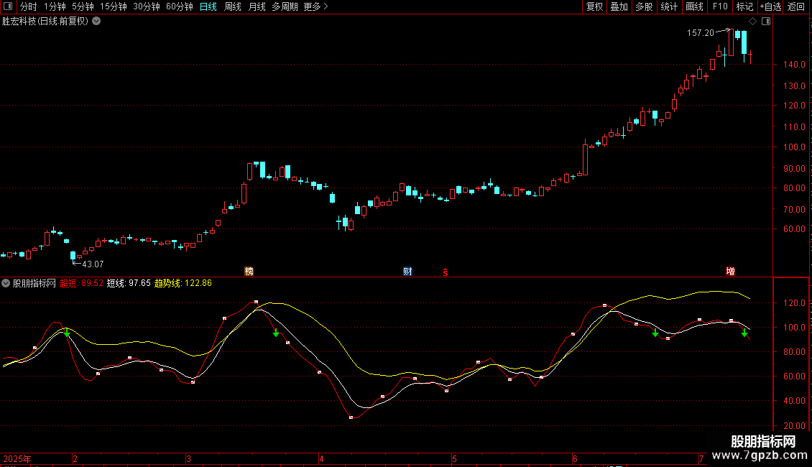Select the 15分钟 period tab
This screenshot has width=812, height=467.
(x=114, y=6)
